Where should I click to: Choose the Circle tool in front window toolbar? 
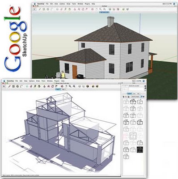(17, 86)
